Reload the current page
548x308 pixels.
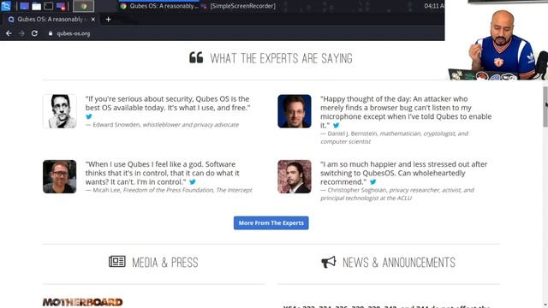coord(34,33)
